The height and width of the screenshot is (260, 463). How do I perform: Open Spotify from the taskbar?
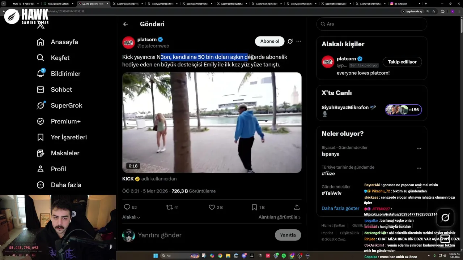coord(284,256)
